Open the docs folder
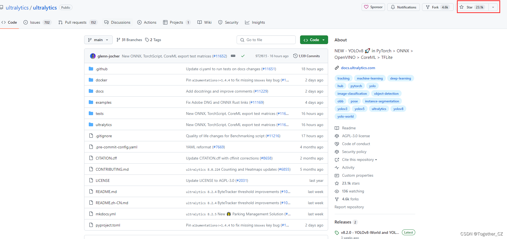The image size is (507, 239). coord(100,91)
